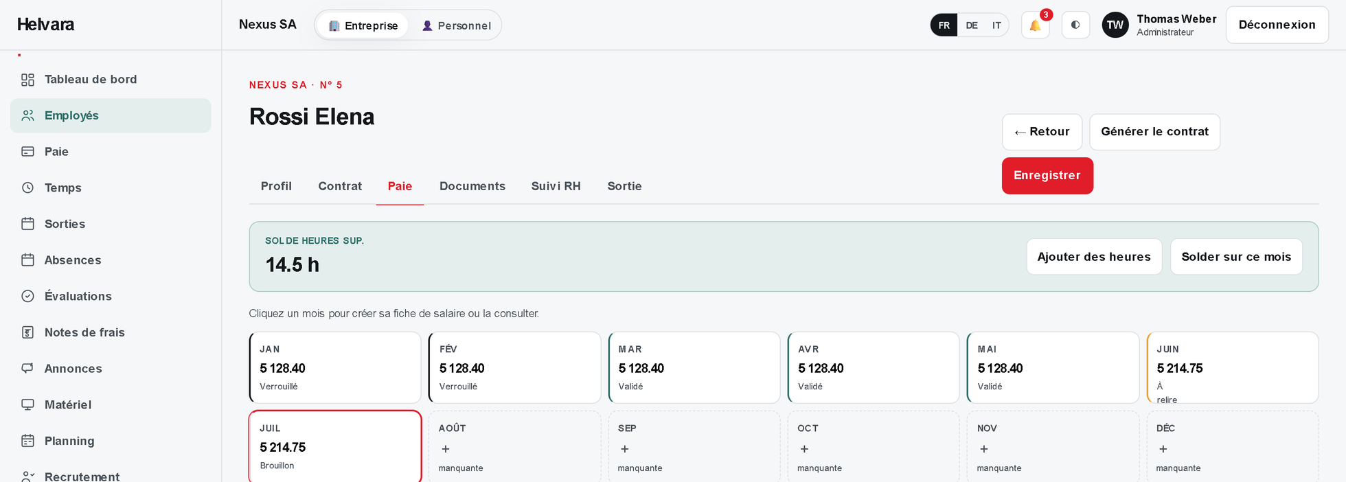Open the Contrat tab
The image size is (1346, 482).
(340, 186)
